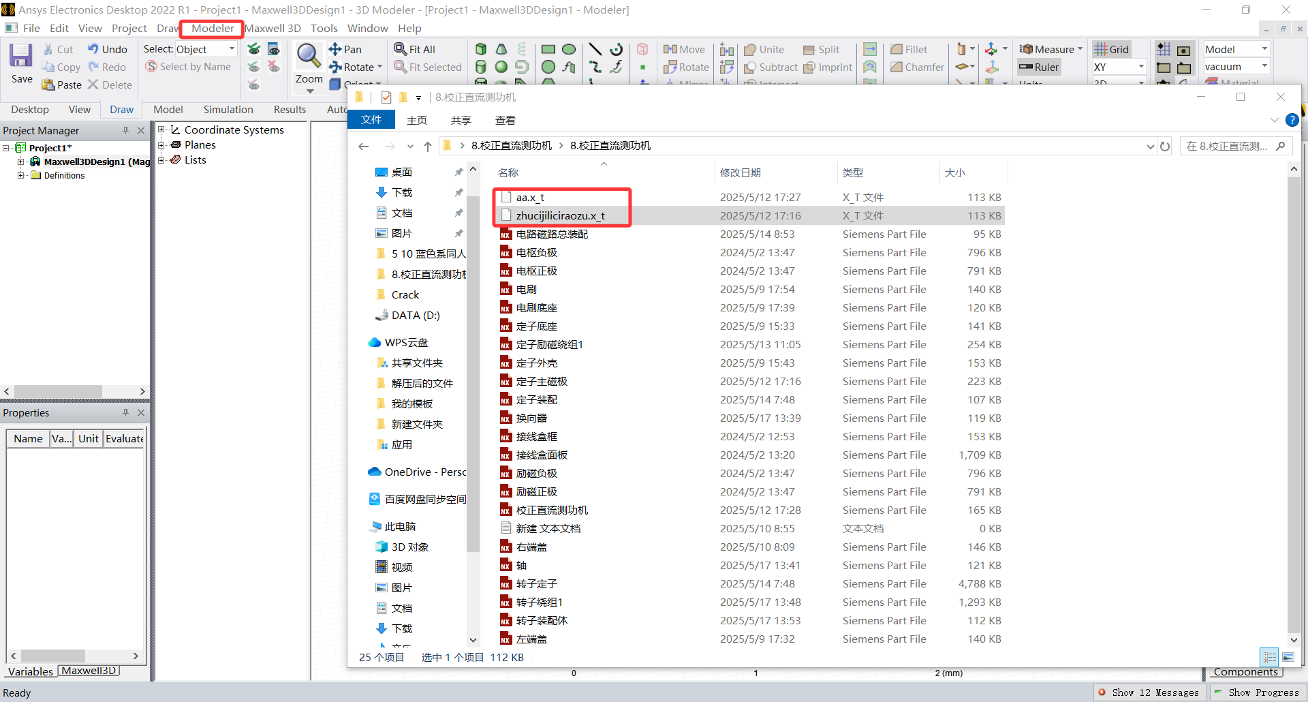
Task: Click the snap to grid point icon
Action: pyautogui.click(x=1164, y=49)
